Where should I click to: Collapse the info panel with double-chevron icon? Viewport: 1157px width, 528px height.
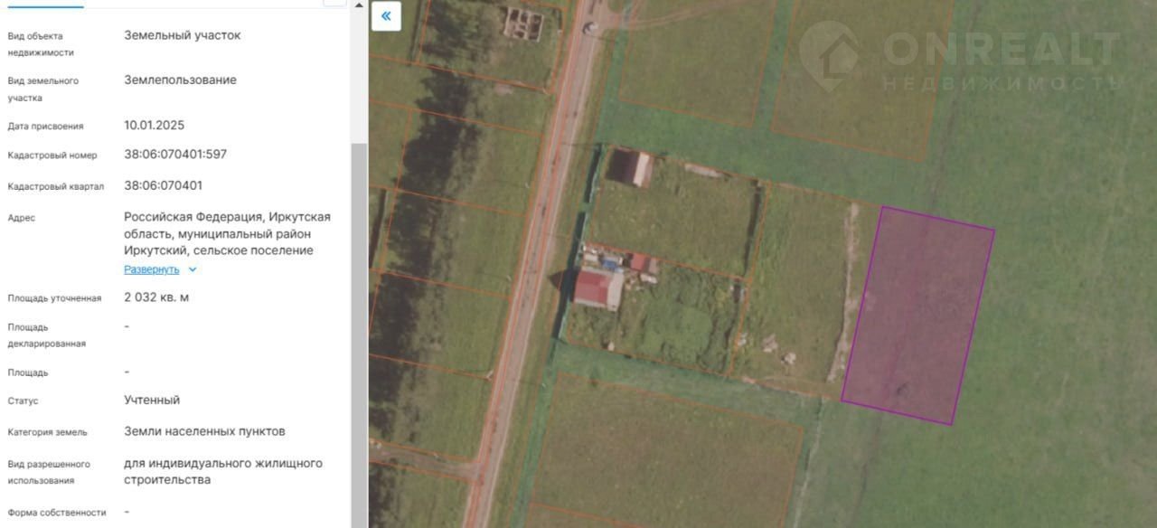pos(386,16)
